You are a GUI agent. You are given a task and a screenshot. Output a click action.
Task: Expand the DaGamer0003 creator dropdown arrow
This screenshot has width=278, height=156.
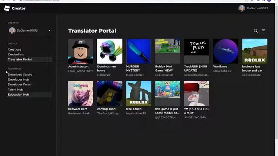tap(49, 31)
